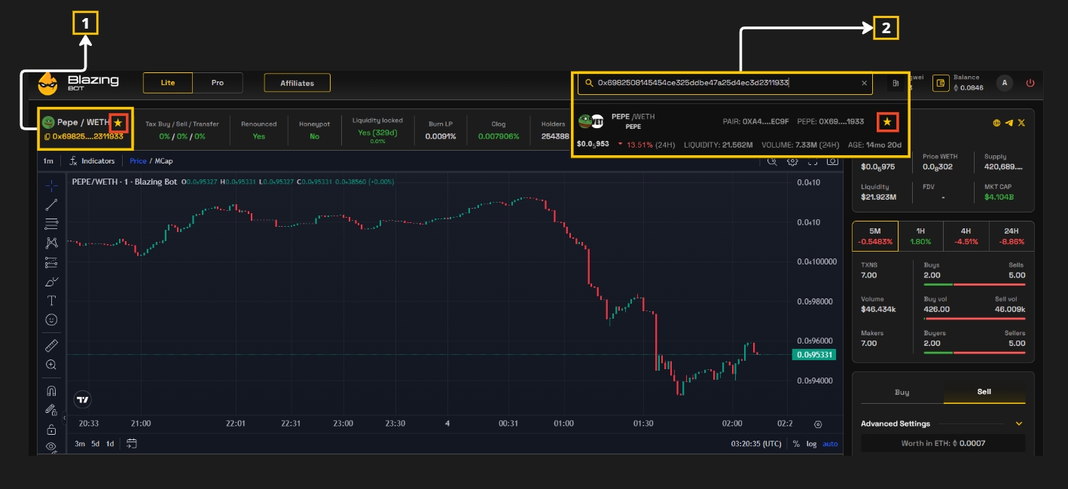The image size is (1068, 489).
Task: Click the Affiliates button
Action: [297, 83]
